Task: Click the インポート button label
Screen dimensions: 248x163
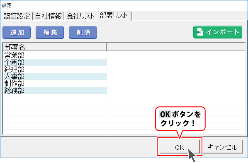Action: tap(223, 32)
